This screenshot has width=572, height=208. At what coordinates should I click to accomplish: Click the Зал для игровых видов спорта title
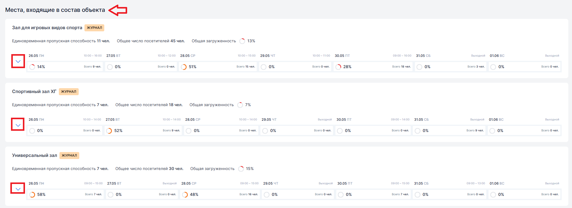click(47, 28)
